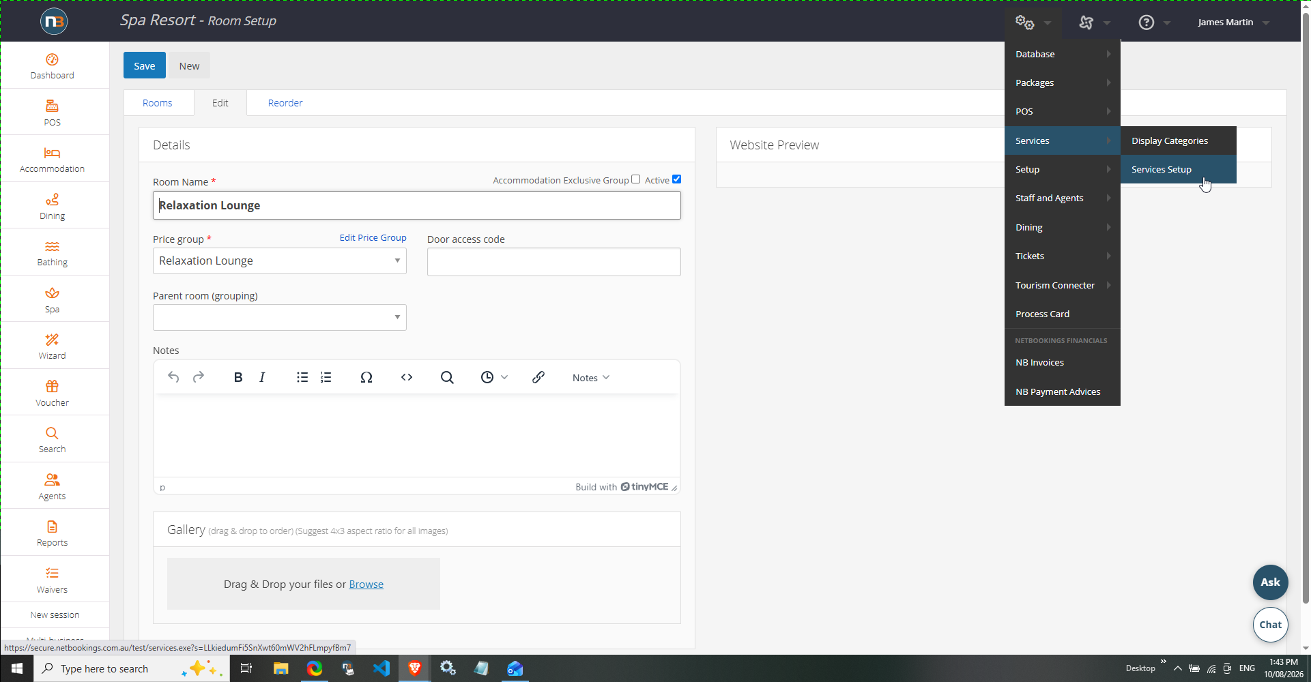Go to Accommodation in the sidebar
Viewport: 1311px width, 682px height.
pyautogui.click(x=53, y=160)
